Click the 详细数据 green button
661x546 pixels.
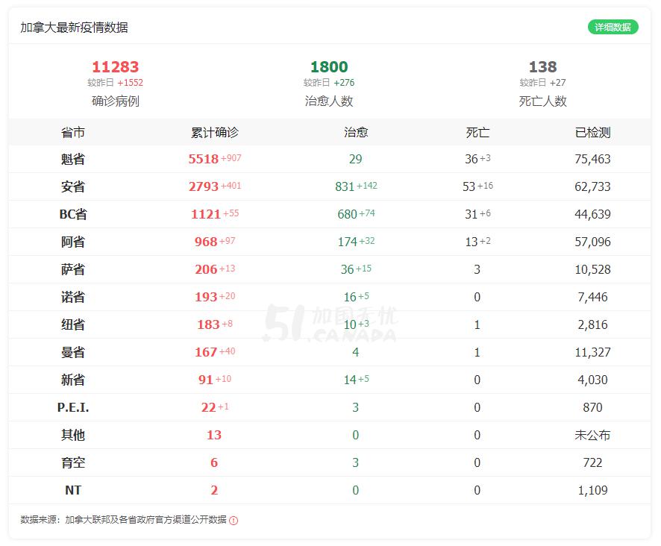click(613, 28)
